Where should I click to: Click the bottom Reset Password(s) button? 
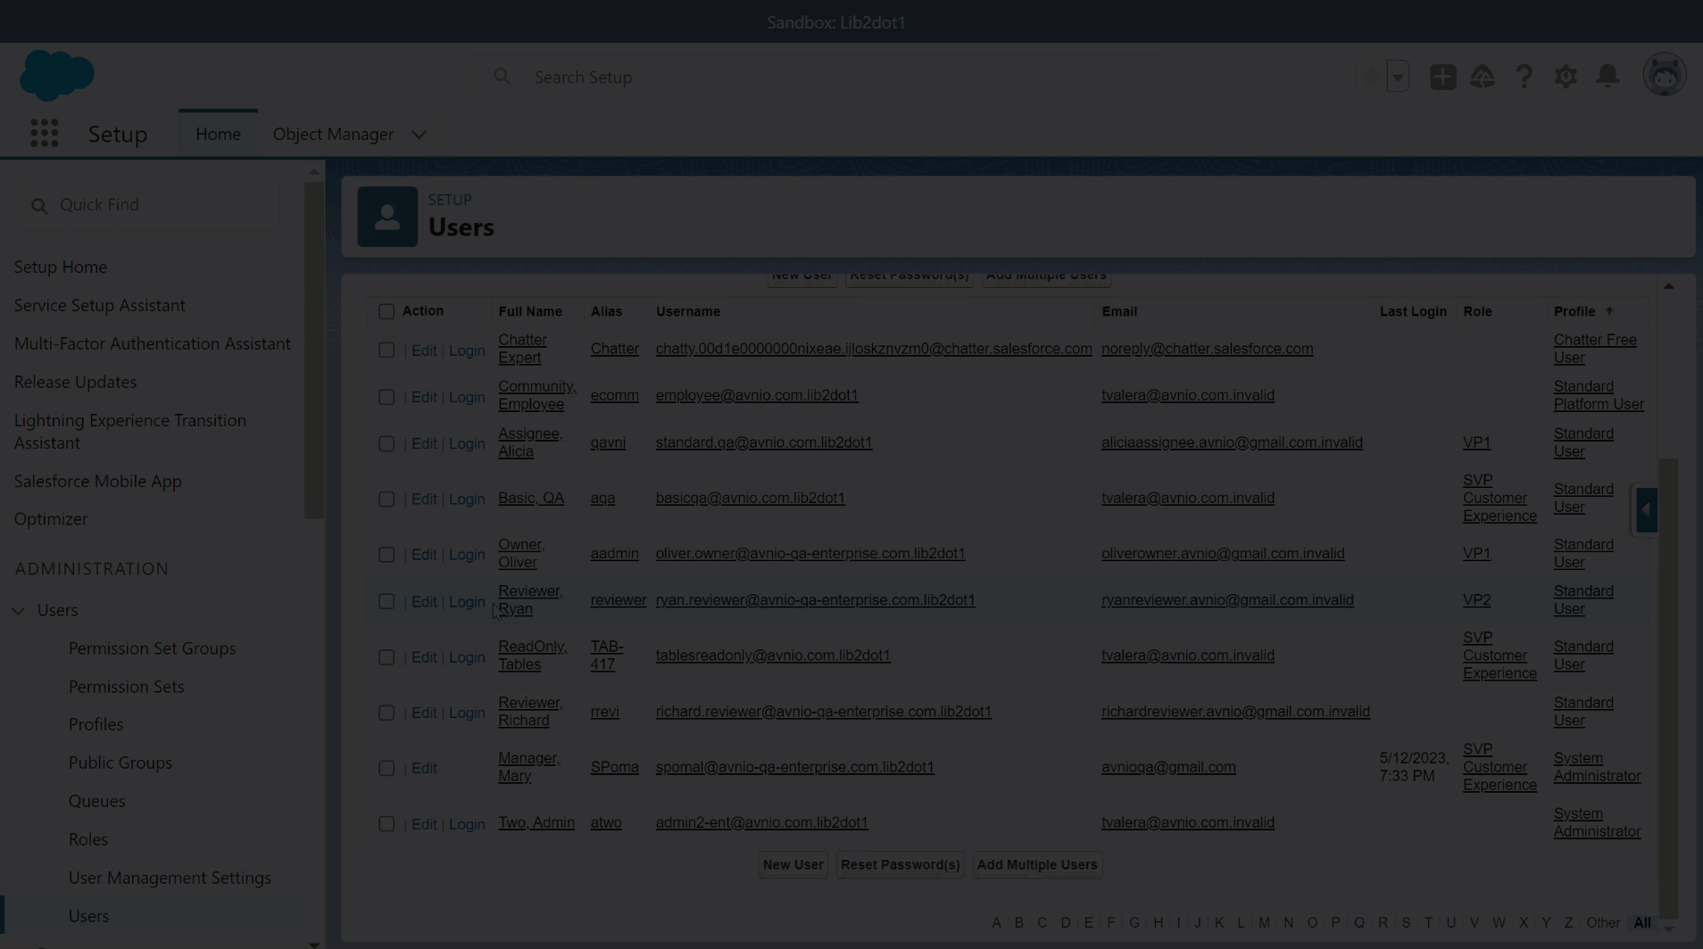[x=900, y=864]
